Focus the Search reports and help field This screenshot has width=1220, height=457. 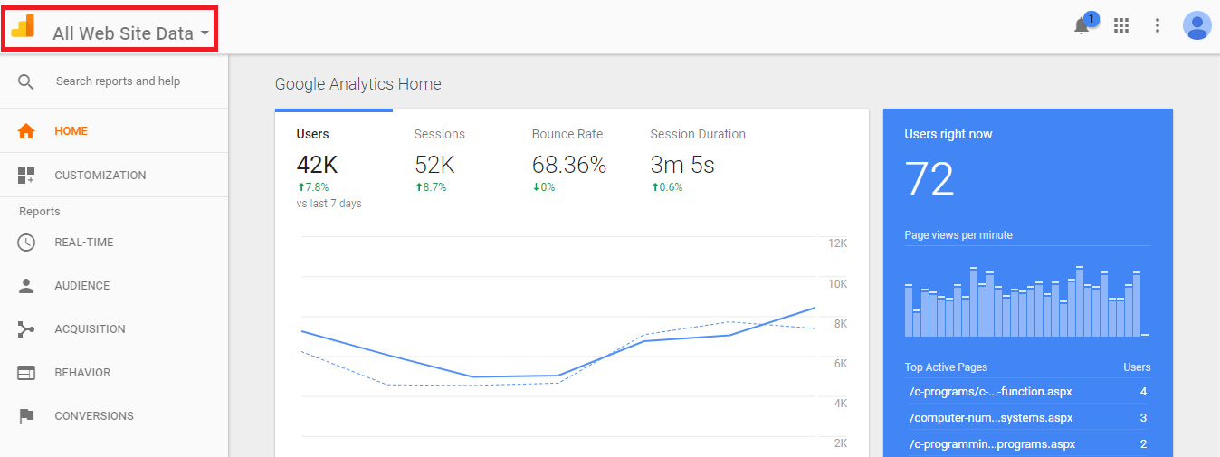[118, 81]
